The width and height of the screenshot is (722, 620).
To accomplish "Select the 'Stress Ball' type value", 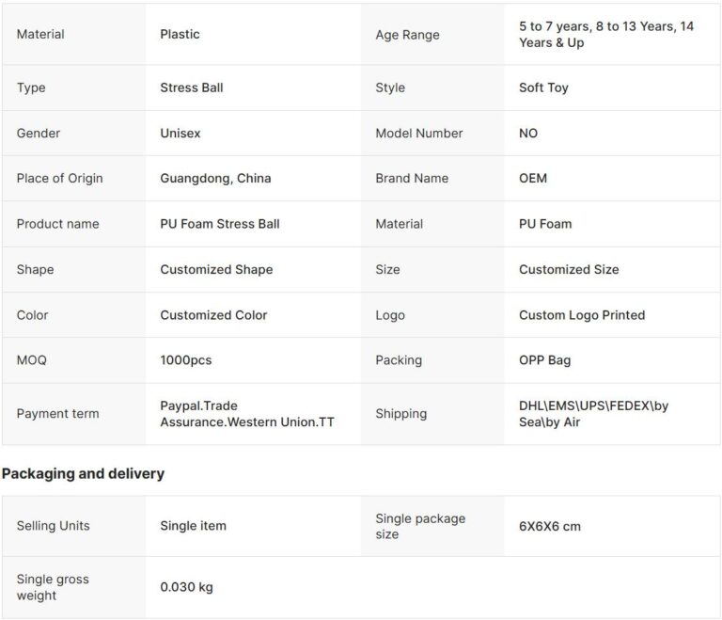I will [x=192, y=87].
